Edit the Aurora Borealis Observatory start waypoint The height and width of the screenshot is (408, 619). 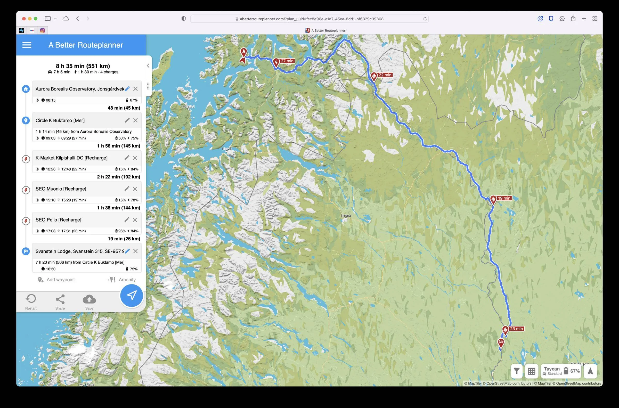tap(127, 89)
